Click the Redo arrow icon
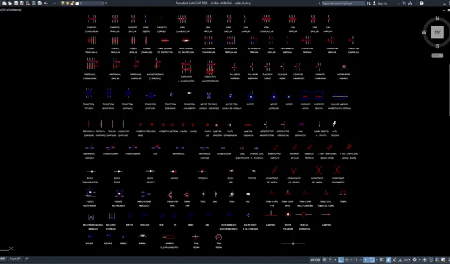The height and width of the screenshot is (264, 450). [x=54, y=3]
